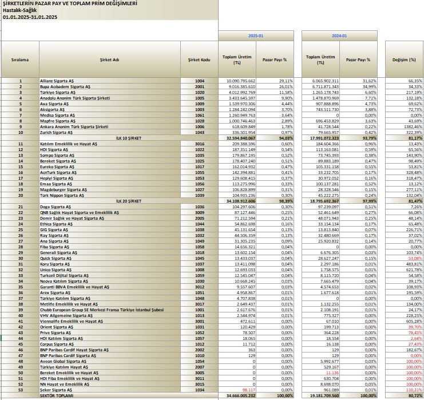Image resolution: width=424 pixels, height=400 pixels.
Task: Select company code '1004' cell
Action: point(199,81)
